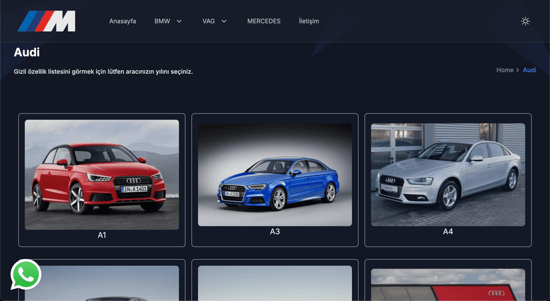
Task: Open the İletişim contact page
Action: [309, 21]
